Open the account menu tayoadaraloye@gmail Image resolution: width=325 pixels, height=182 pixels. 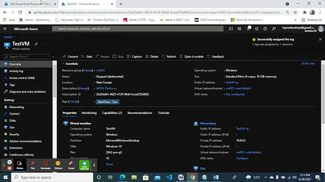click(303, 29)
